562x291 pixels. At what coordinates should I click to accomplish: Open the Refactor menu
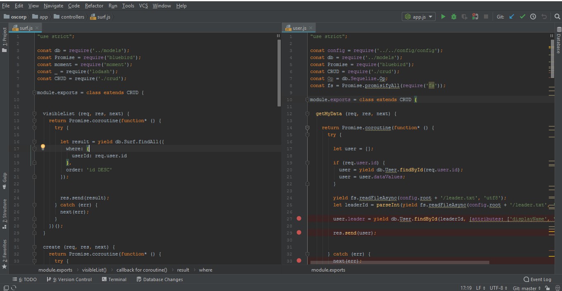coord(94,6)
